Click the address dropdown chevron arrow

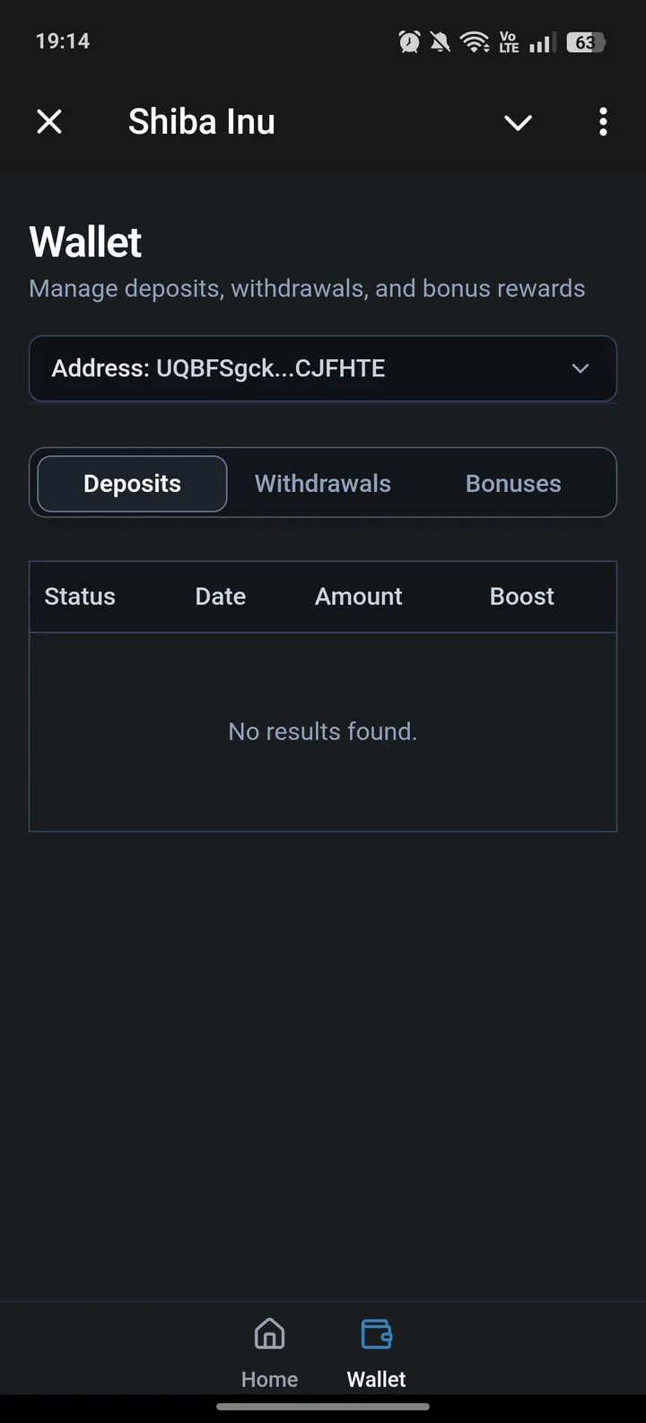click(581, 368)
